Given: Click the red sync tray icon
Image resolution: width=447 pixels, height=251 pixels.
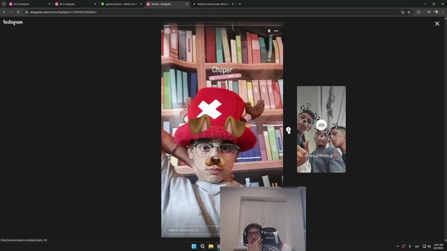Looking at the screenshot, I should [404, 246].
